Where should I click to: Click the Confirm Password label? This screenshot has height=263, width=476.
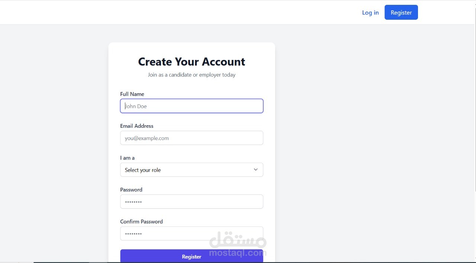click(x=141, y=222)
